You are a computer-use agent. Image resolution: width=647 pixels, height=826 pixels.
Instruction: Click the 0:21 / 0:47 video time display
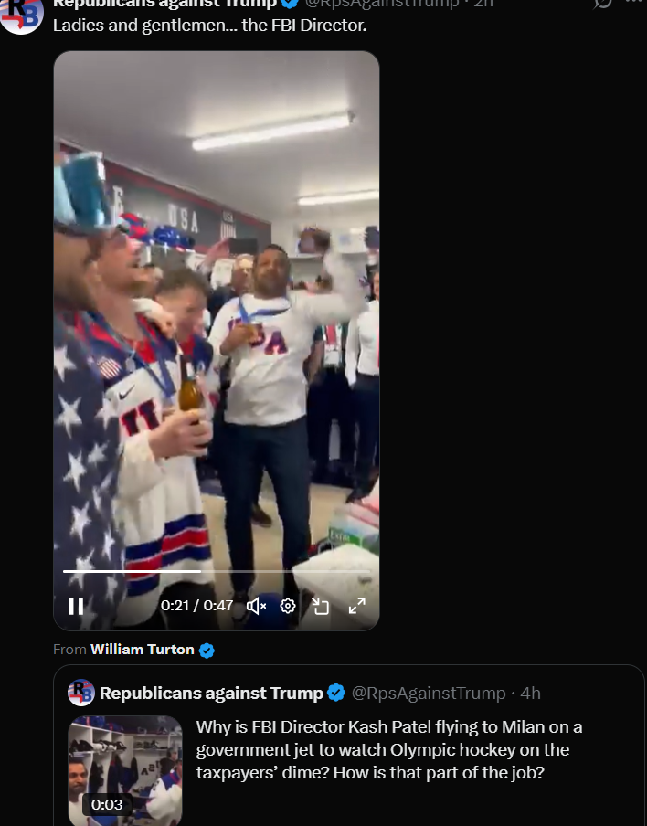pos(196,606)
